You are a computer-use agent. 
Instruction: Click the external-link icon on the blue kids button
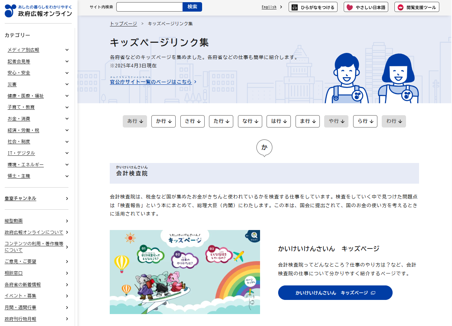pos(373,293)
